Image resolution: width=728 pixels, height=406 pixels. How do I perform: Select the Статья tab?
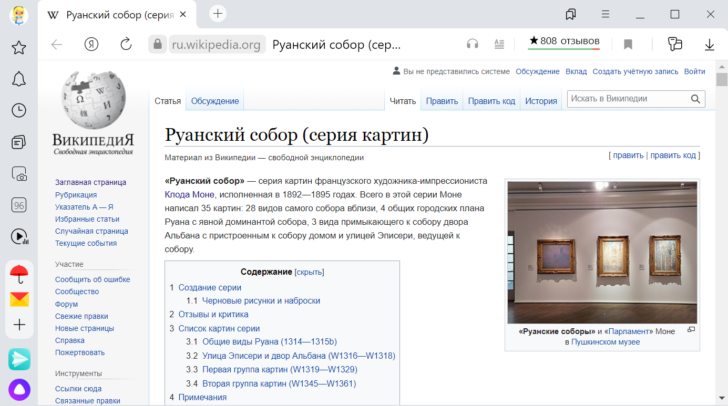[x=168, y=101]
